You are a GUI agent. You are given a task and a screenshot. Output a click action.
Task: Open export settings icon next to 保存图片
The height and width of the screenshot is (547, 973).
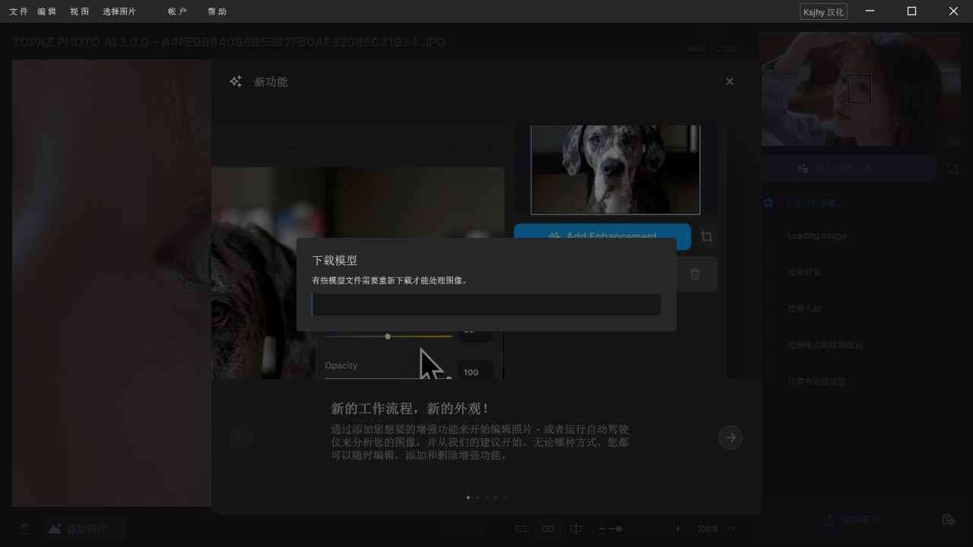coord(948,520)
